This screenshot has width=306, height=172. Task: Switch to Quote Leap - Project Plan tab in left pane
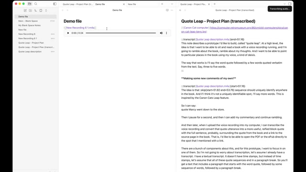pos(77,4)
